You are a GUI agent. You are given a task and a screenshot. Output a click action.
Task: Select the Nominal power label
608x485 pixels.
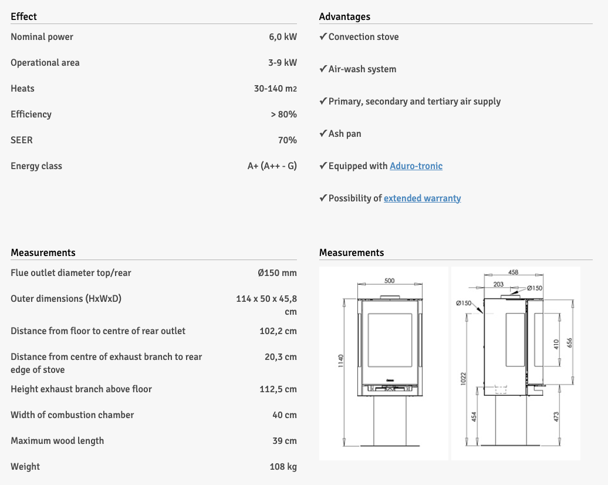pos(42,37)
